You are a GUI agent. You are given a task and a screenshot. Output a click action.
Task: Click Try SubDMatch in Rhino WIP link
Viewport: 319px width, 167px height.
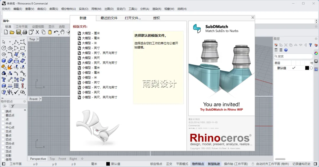[x=221, y=110]
